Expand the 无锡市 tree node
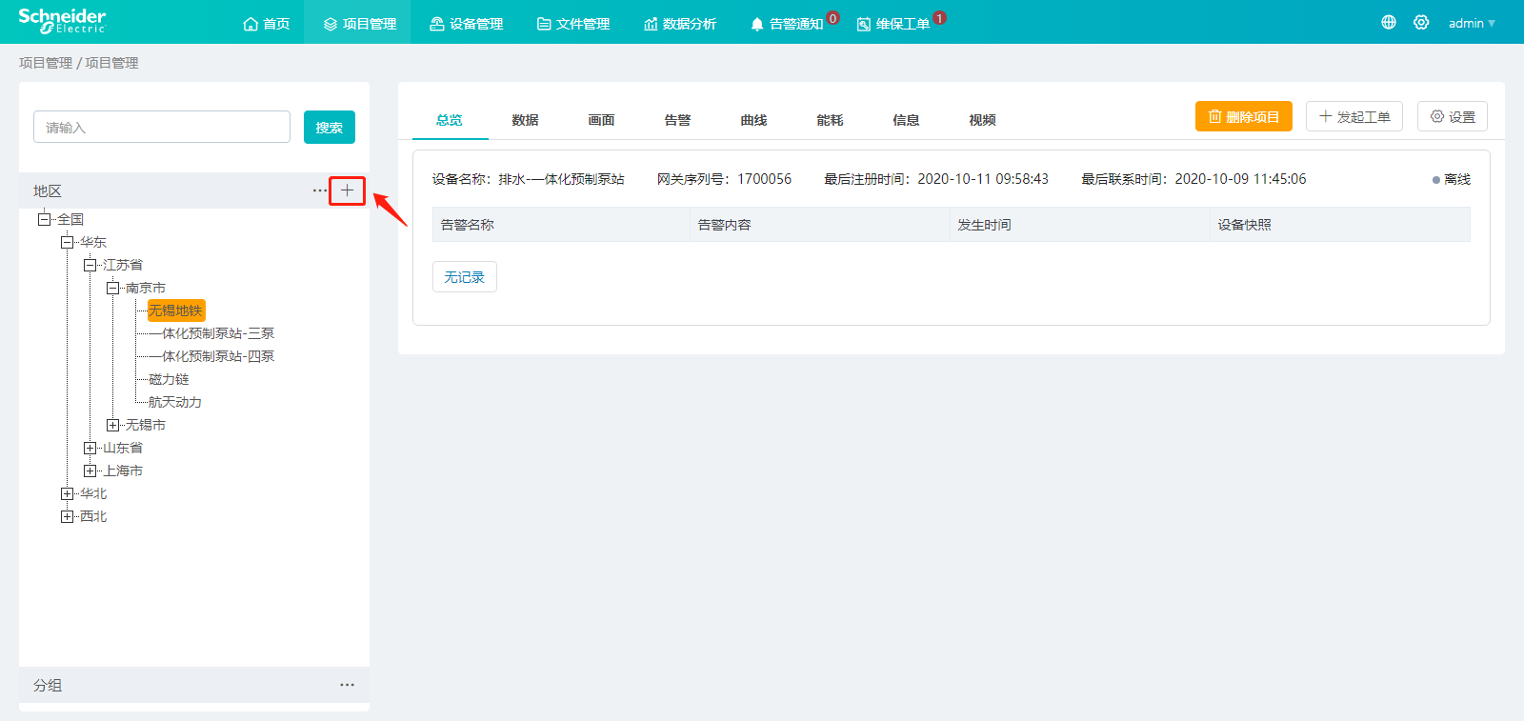The height and width of the screenshot is (721, 1524). pyautogui.click(x=112, y=425)
